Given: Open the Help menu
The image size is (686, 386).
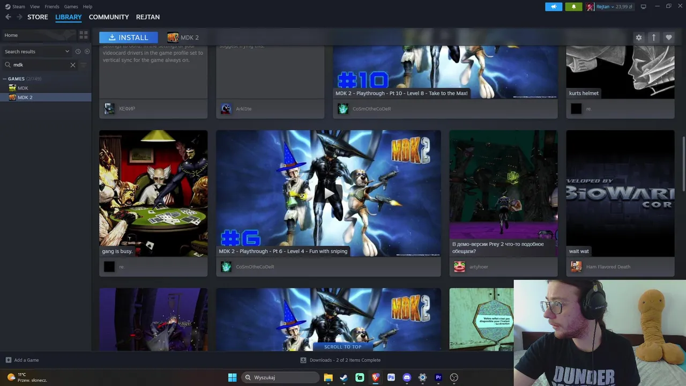Looking at the screenshot, I should 87,6.
